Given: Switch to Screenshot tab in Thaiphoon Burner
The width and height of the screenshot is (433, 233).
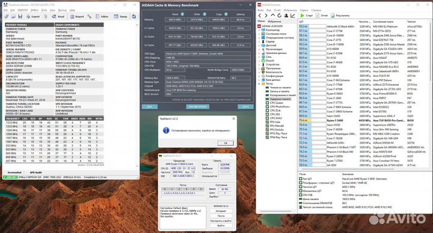Looking at the screenshot, I should click(14, 172).
